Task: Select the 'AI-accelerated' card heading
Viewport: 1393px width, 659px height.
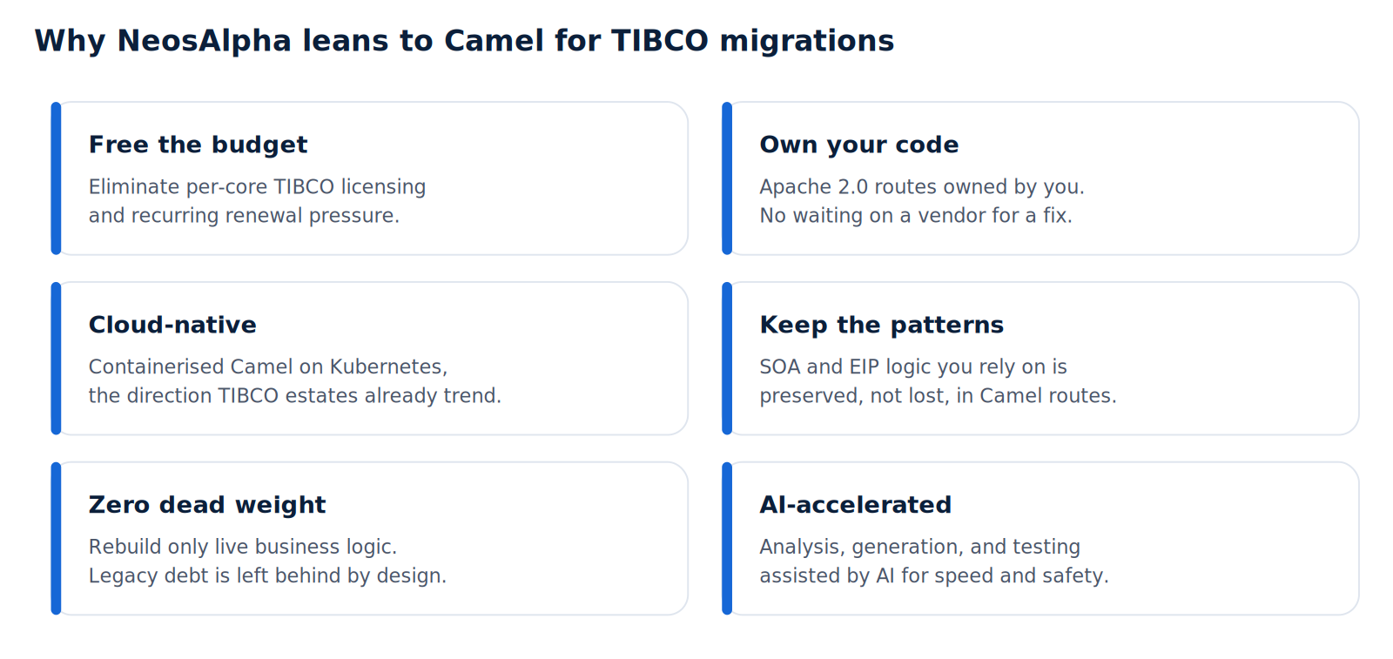Action: click(855, 505)
